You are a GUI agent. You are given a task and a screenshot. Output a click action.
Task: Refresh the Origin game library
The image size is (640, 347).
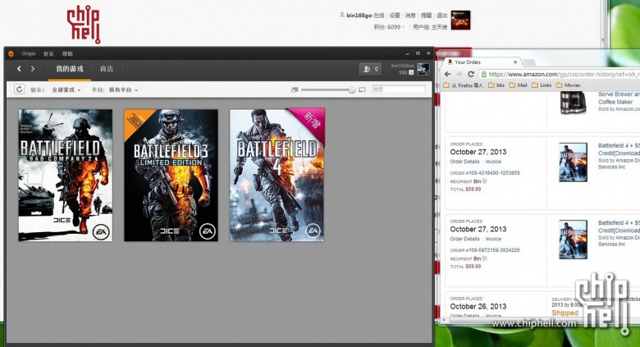point(19,89)
